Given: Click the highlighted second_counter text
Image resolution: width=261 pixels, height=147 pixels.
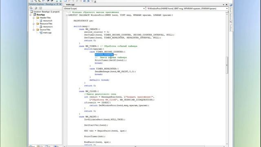Looking at the screenshot, I should 104,55.
